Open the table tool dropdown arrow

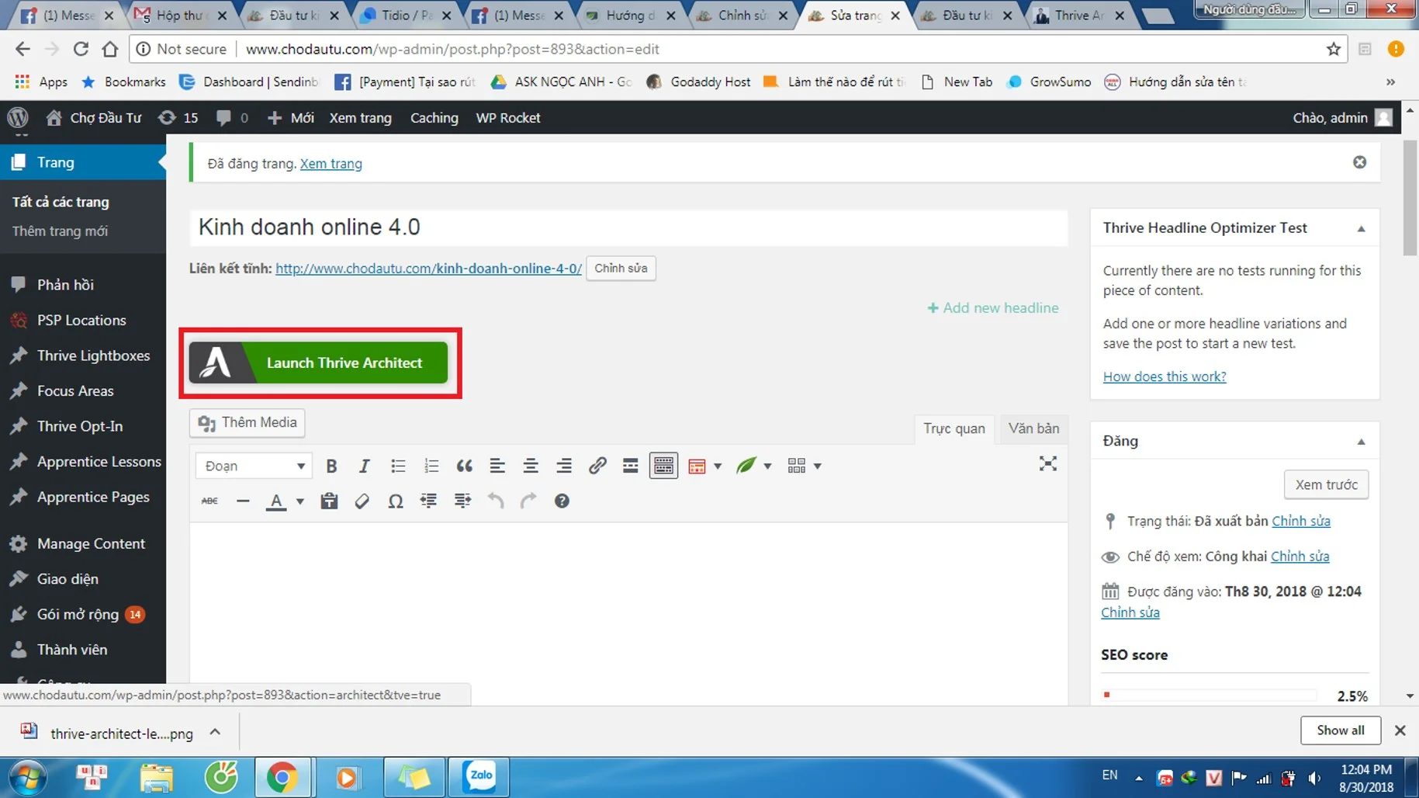click(718, 467)
